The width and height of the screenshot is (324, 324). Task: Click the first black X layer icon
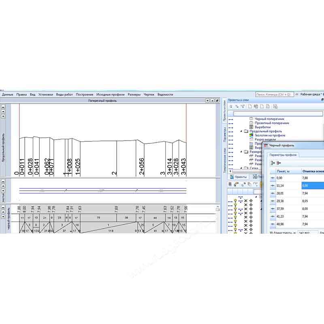tap(245, 200)
